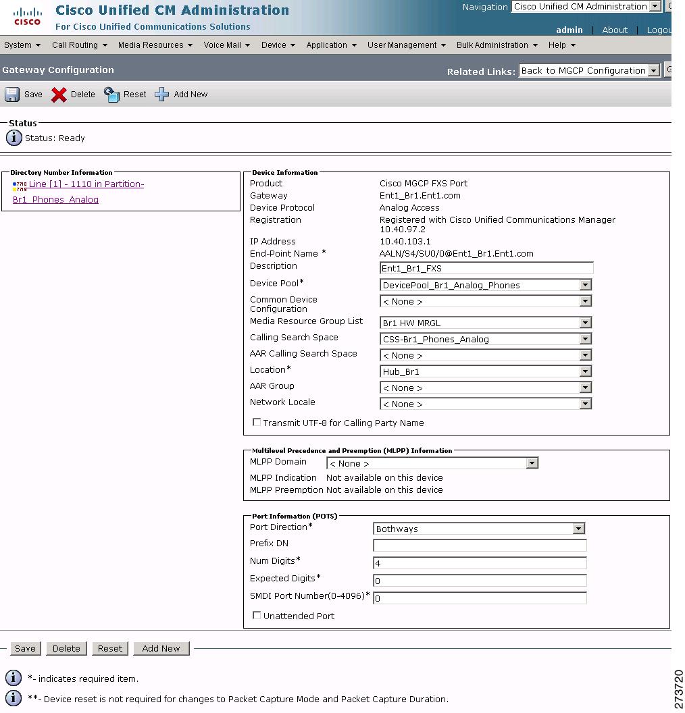Click the Save floppy disk icon in toolbar
685x713 pixels.
coord(12,95)
